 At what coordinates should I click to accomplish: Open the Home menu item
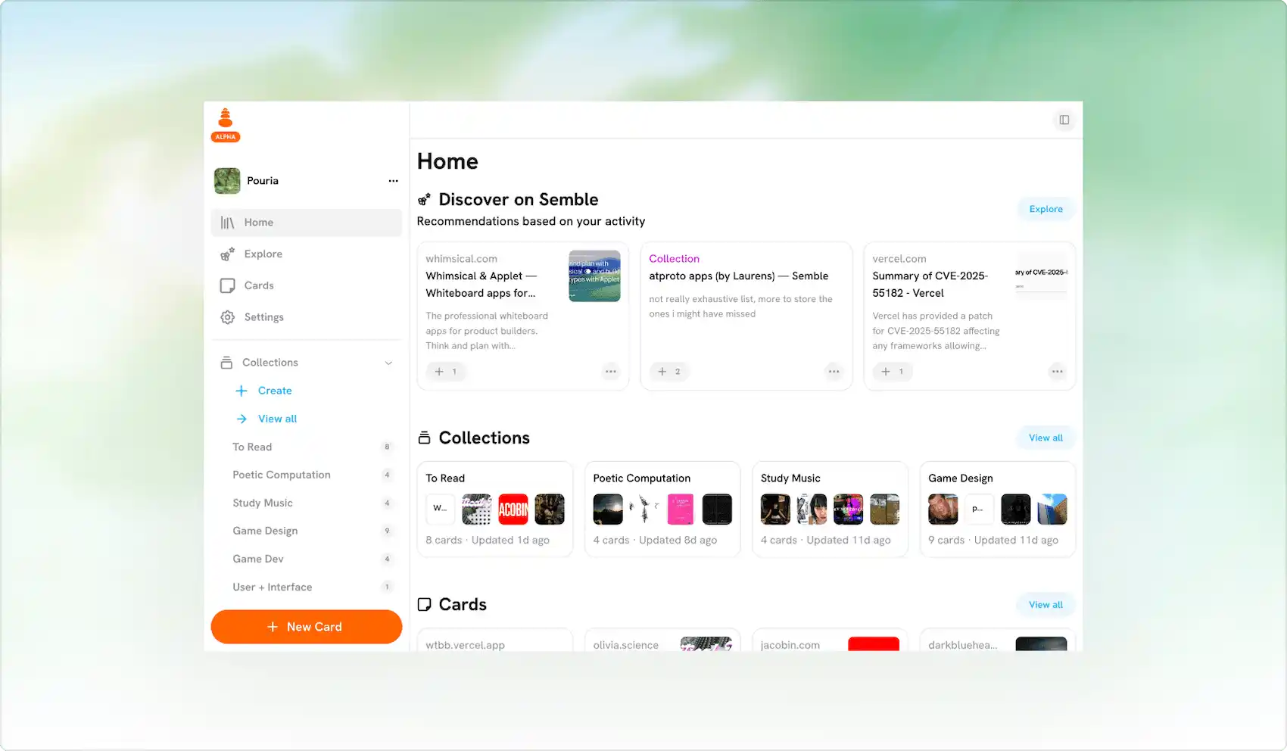click(258, 222)
